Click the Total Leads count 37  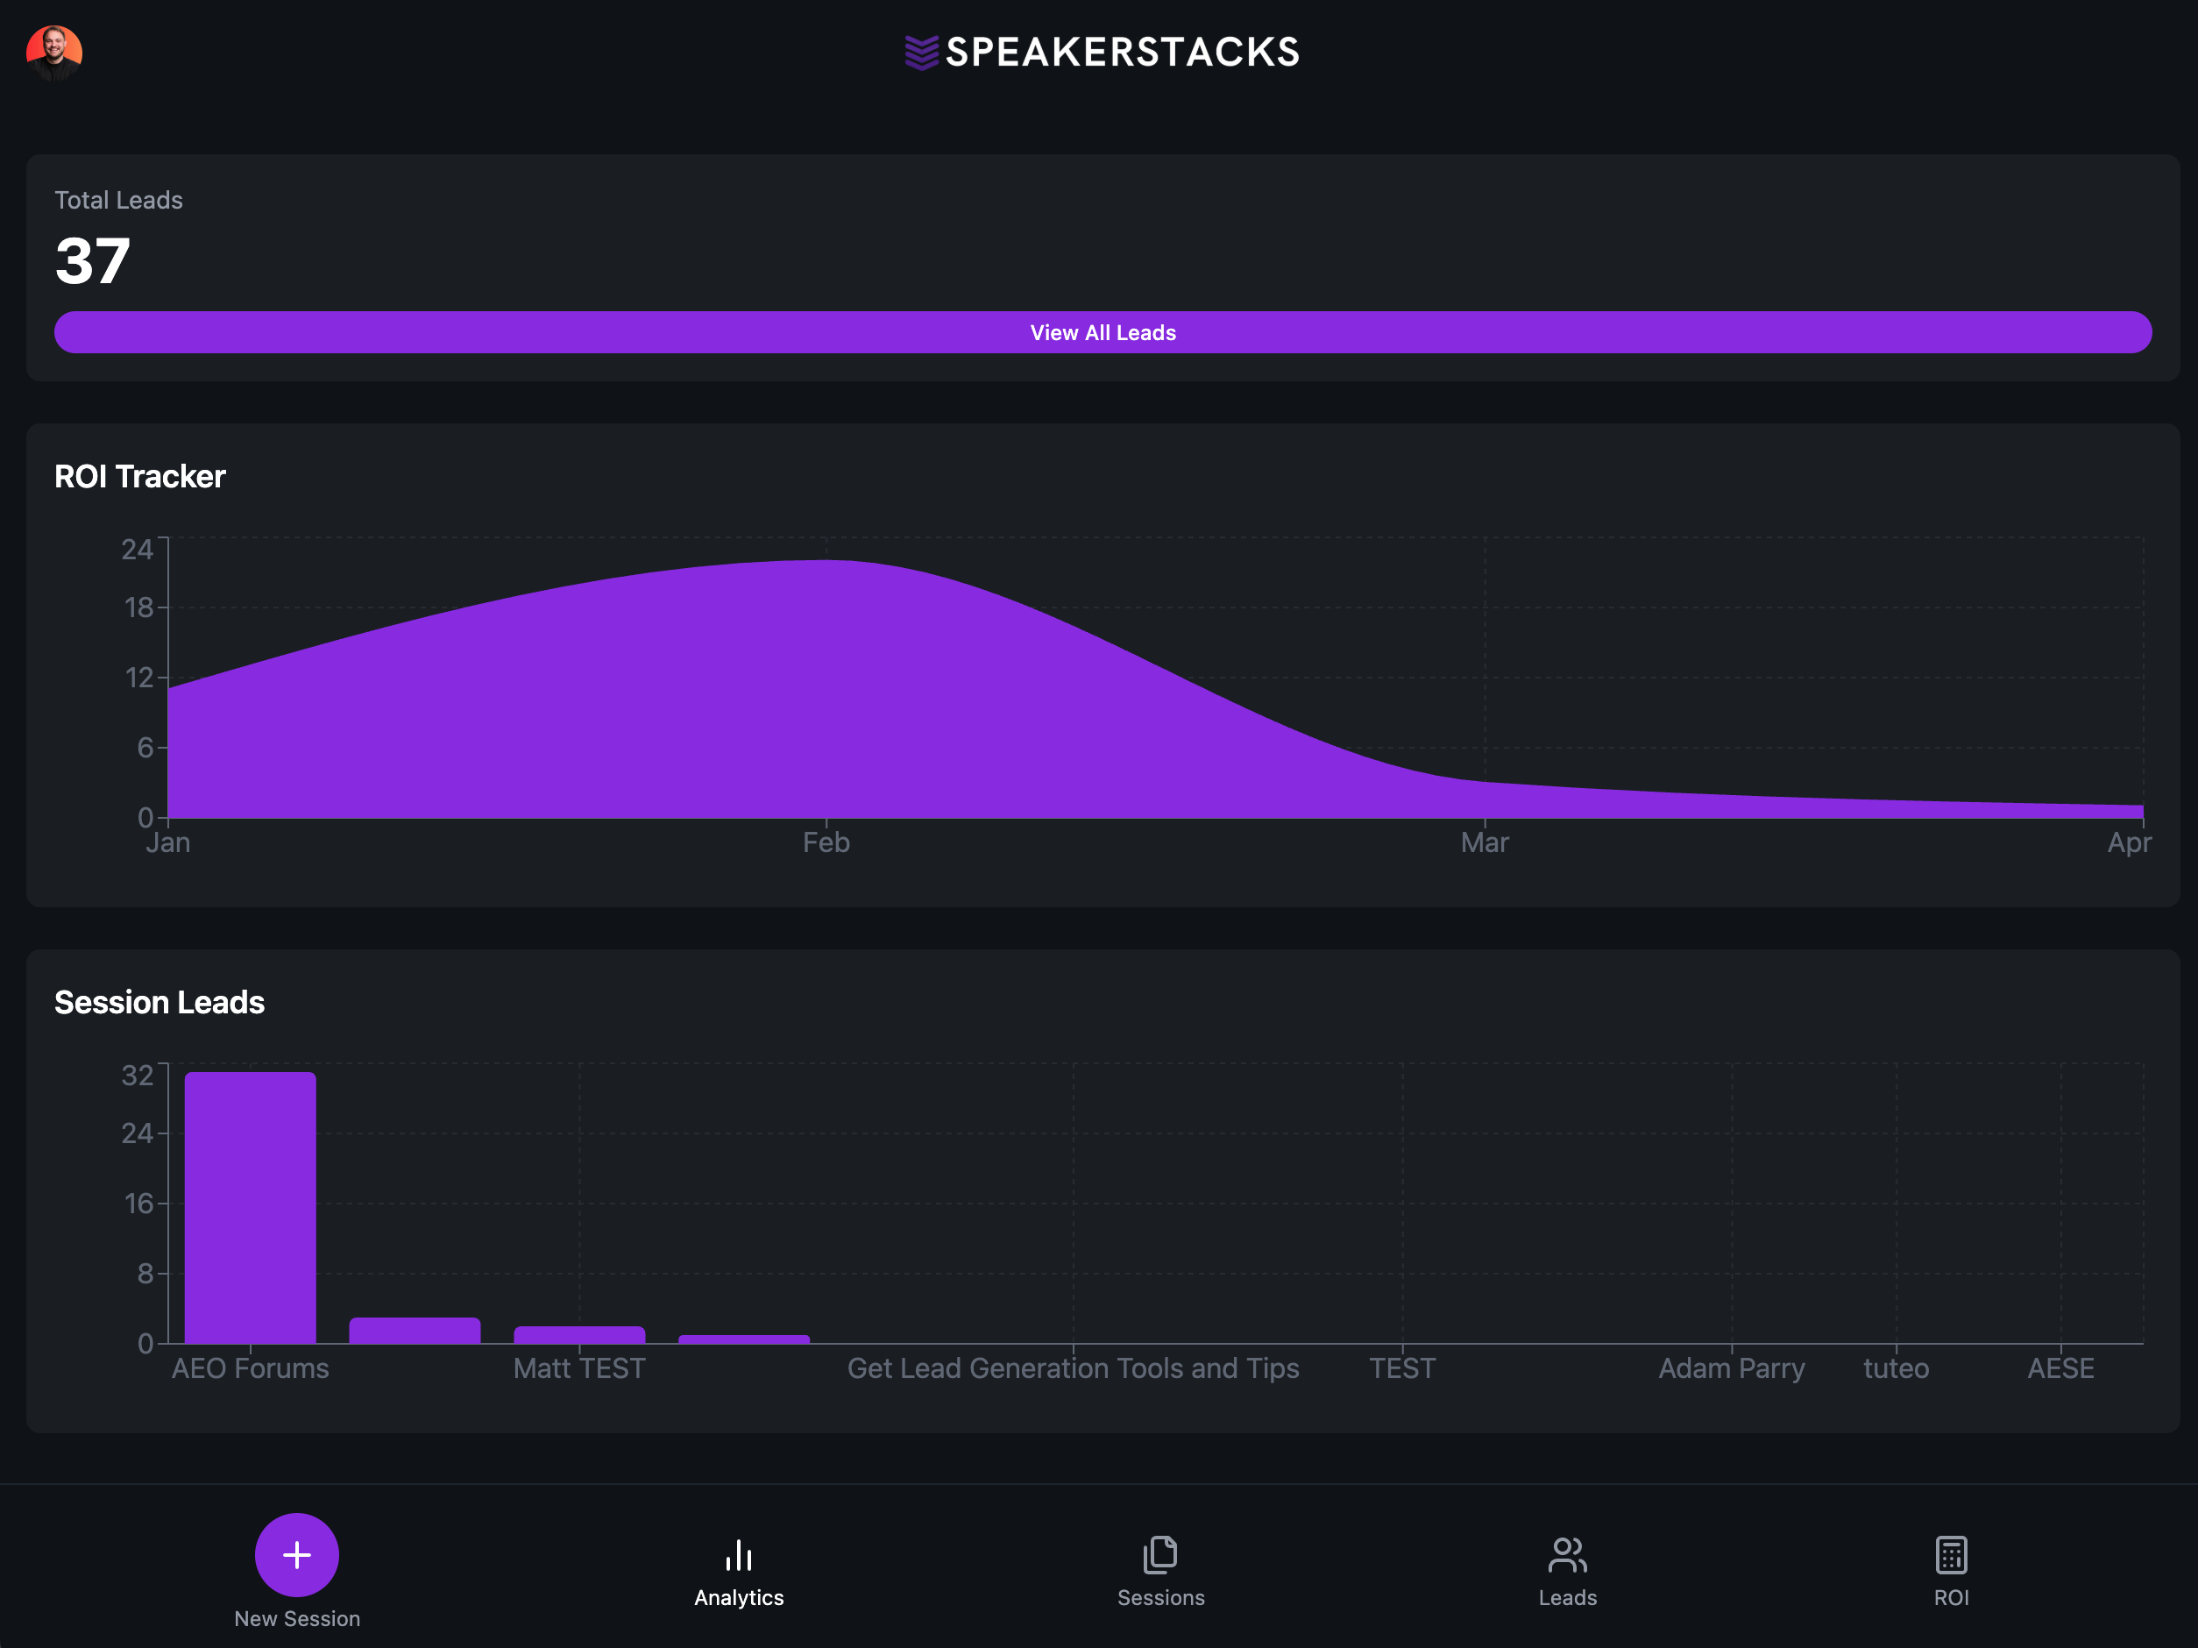[92, 260]
